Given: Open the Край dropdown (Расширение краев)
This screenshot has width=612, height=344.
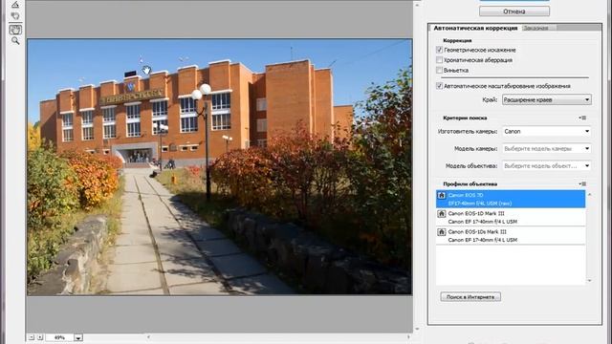Looking at the screenshot, I should [x=546, y=99].
